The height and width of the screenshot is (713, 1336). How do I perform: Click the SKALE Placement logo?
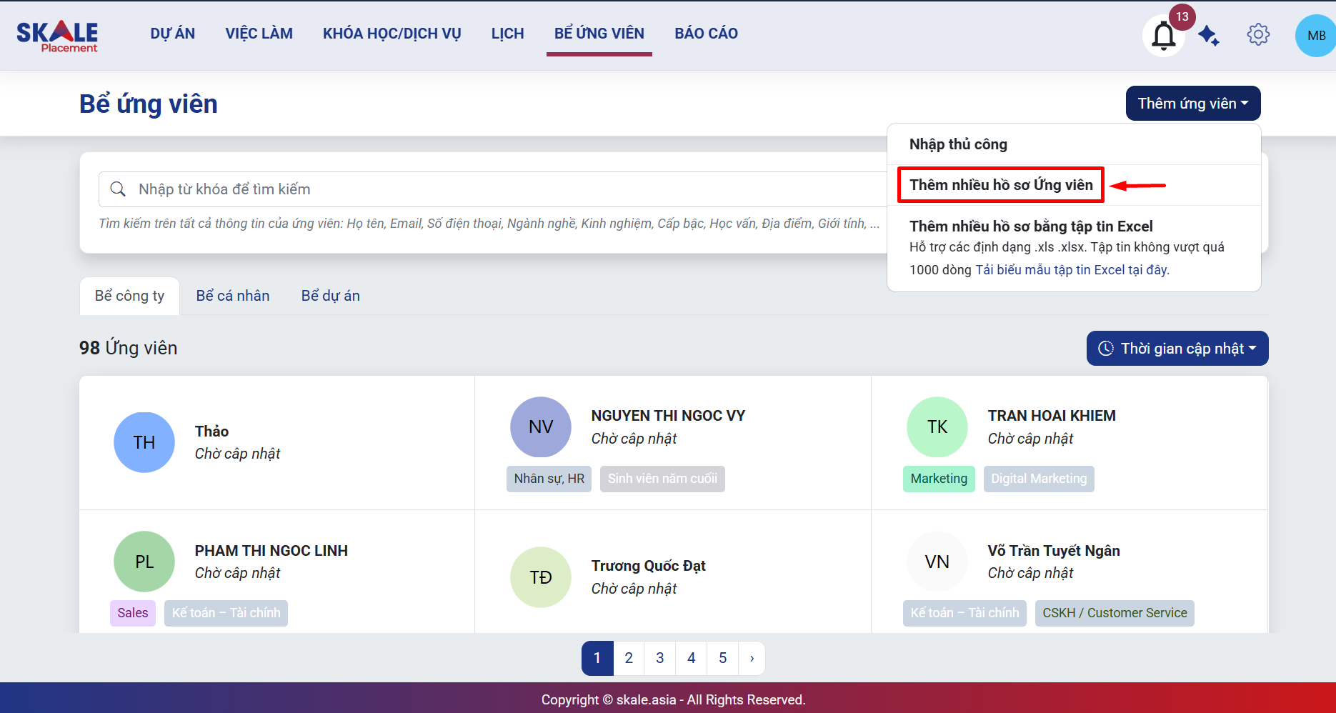57,36
